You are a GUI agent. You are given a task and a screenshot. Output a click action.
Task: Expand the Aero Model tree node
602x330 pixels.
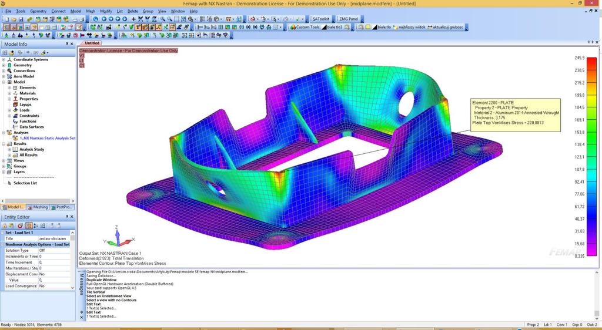(x=4, y=76)
